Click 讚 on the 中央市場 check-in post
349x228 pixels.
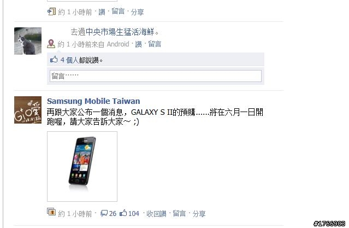tap(138, 44)
